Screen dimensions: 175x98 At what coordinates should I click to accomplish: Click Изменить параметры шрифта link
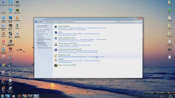click(92, 61)
